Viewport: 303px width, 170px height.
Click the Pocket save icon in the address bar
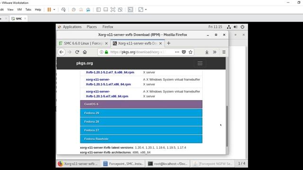click(x=184, y=52)
